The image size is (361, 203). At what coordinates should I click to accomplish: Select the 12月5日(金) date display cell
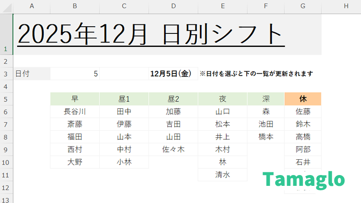(x=173, y=74)
